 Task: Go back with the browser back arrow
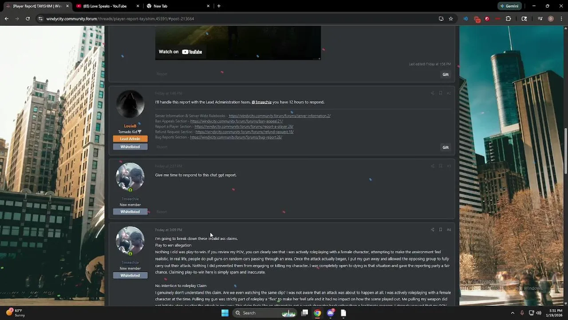coord(6,19)
